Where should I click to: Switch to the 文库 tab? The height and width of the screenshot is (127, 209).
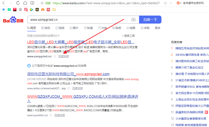click(103, 28)
